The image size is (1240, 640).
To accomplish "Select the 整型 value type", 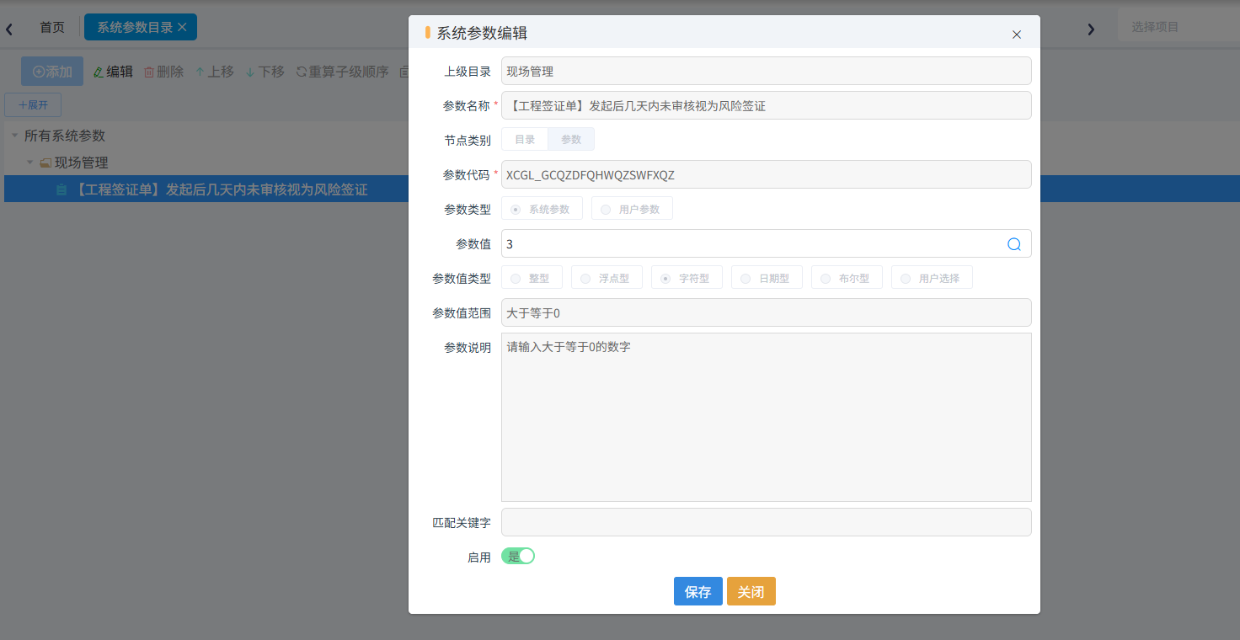I will tap(532, 278).
